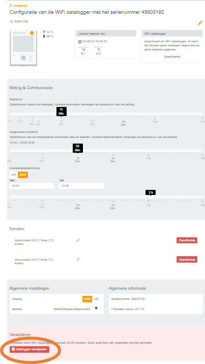Viewport: 205px width, 364px height.
Task: Go back via the Overzicht chevron
Action: coord(11,5)
